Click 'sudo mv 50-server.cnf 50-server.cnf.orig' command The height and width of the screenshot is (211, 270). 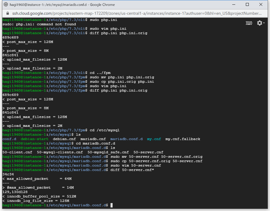click(x=157, y=157)
